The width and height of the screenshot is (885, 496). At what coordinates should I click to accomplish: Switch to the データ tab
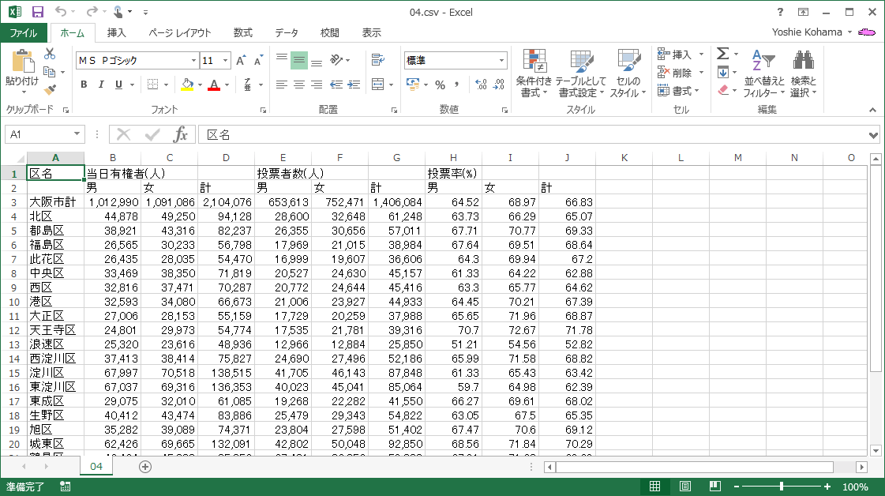(287, 32)
